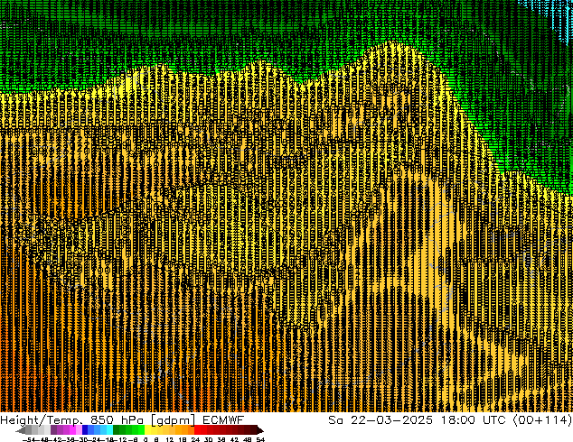Screen dimensions: 573x442
Task: Click the 'Sa 22-03-2025 18:00 UTC' timestamp
Action: pyautogui.click(x=417, y=419)
